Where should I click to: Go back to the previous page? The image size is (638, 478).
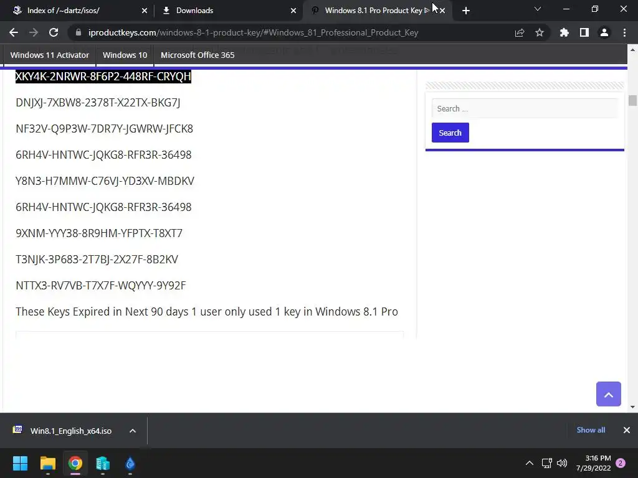[14, 32]
